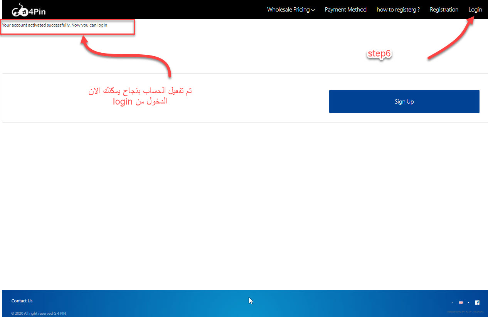Click the red step6 label
The image size is (488, 317).
(379, 54)
